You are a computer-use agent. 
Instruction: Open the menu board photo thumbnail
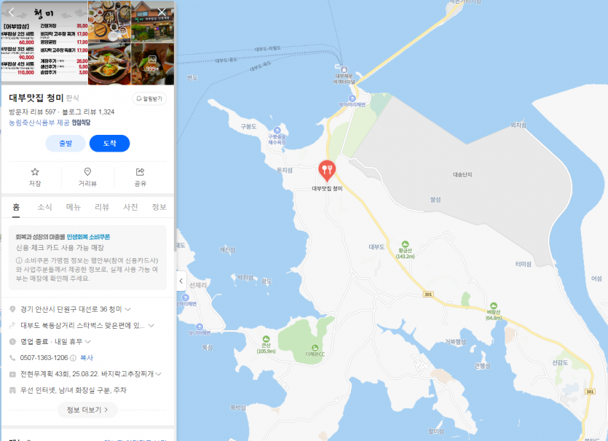point(44,42)
